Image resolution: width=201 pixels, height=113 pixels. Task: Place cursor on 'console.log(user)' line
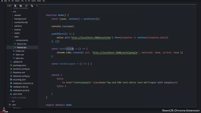pyautogui.click(x=63, y=26)
